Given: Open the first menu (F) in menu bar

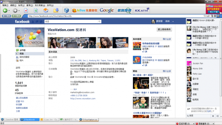Looking at the screenshot, I should pyautogui.click(x=5, y=6).
